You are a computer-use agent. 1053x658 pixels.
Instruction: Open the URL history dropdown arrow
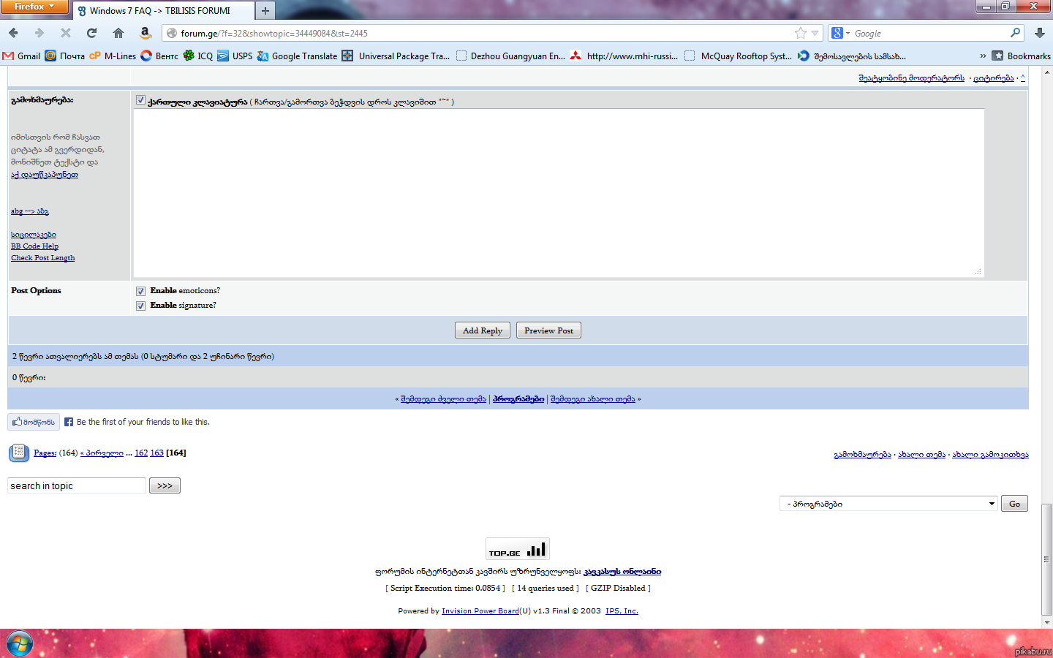[x=815, y=33]
